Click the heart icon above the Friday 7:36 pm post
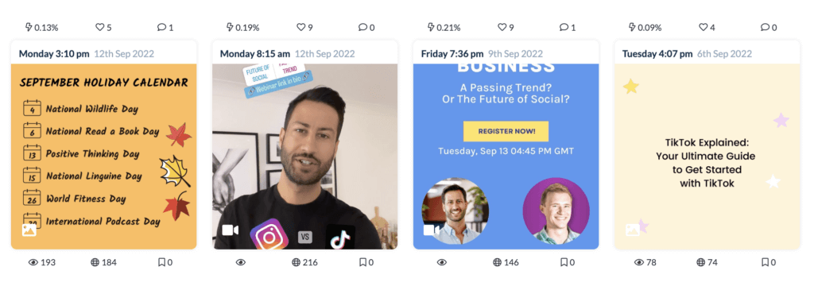This screenshot has width=814, height=286. click(x=502, y=27)
